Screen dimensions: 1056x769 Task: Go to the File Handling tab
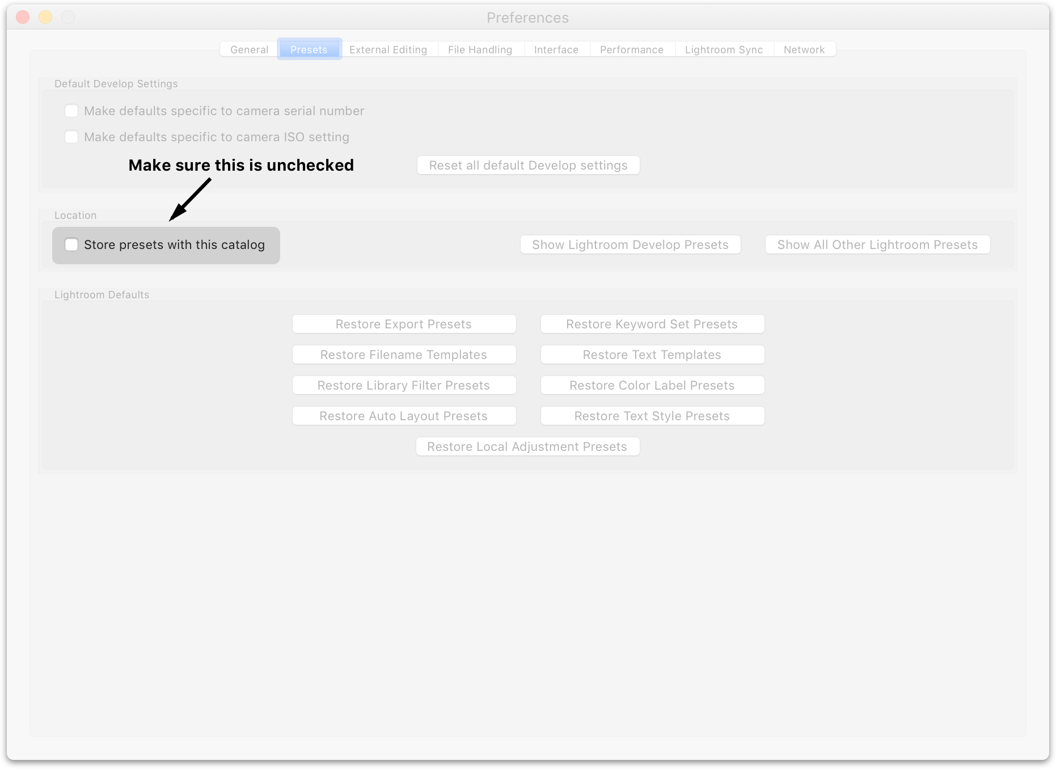click(x=480, y=50)
